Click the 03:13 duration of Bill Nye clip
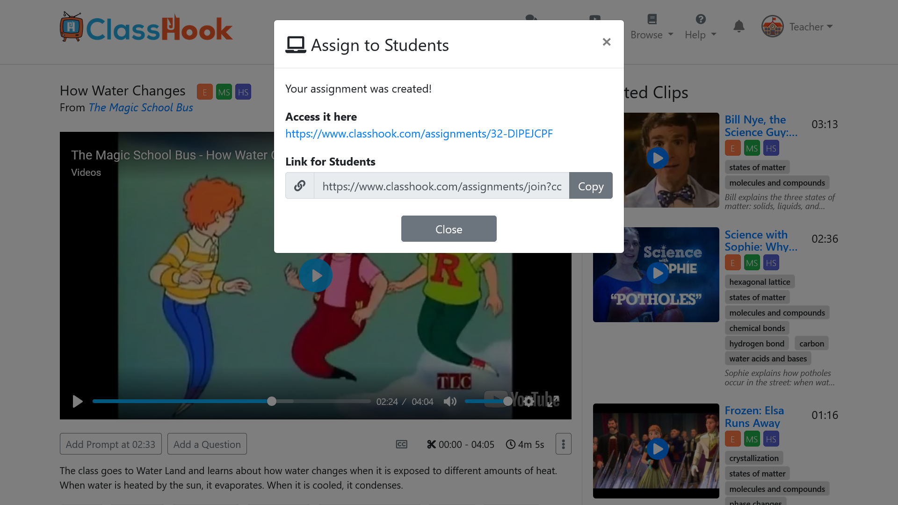The image size is (898, 505). point(825,124)
